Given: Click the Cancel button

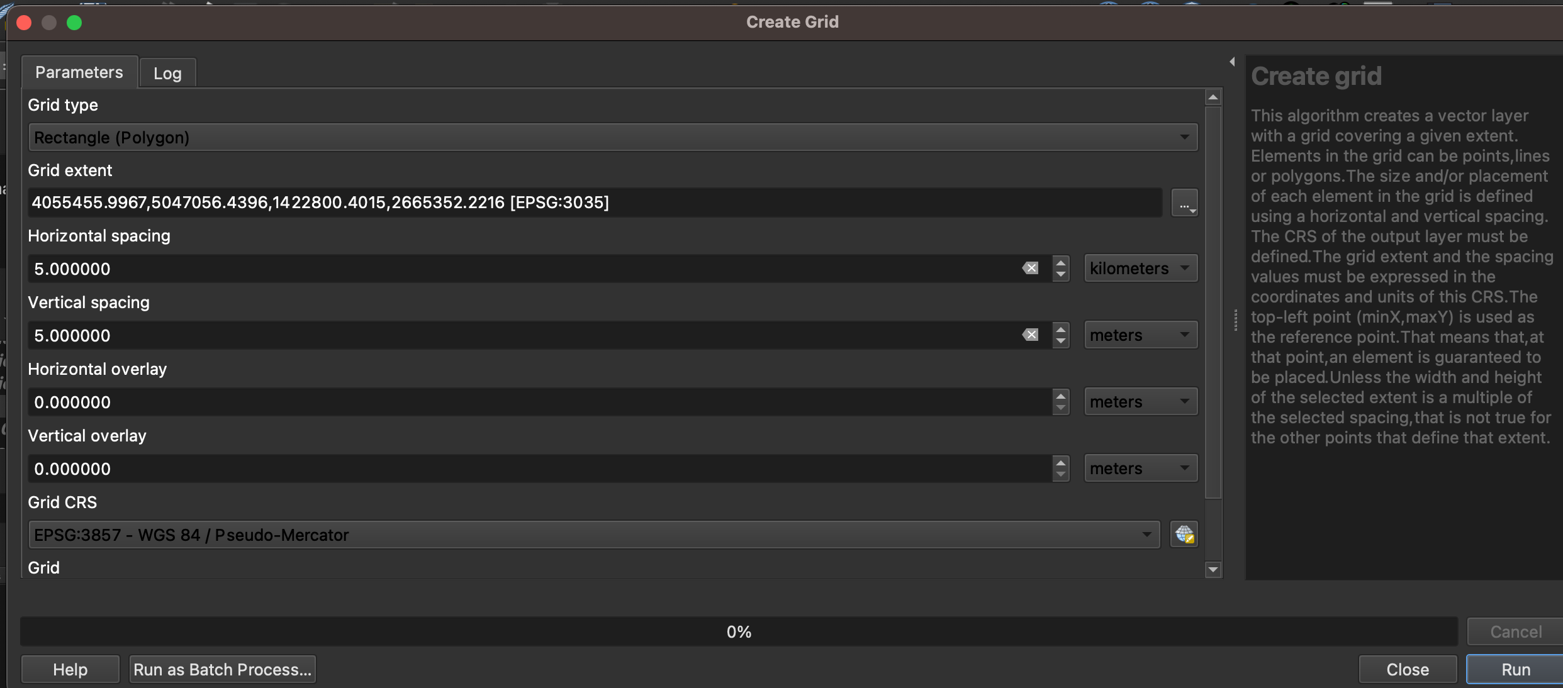Looking at the screenshot, I should [1516, 631].
